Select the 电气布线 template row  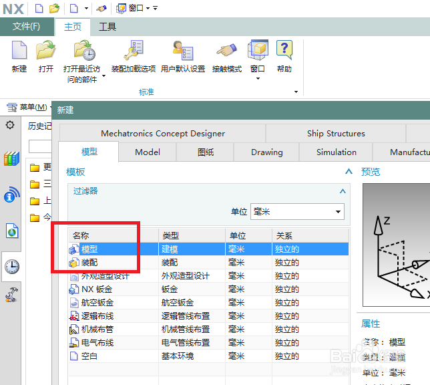(x=208, y=343)
